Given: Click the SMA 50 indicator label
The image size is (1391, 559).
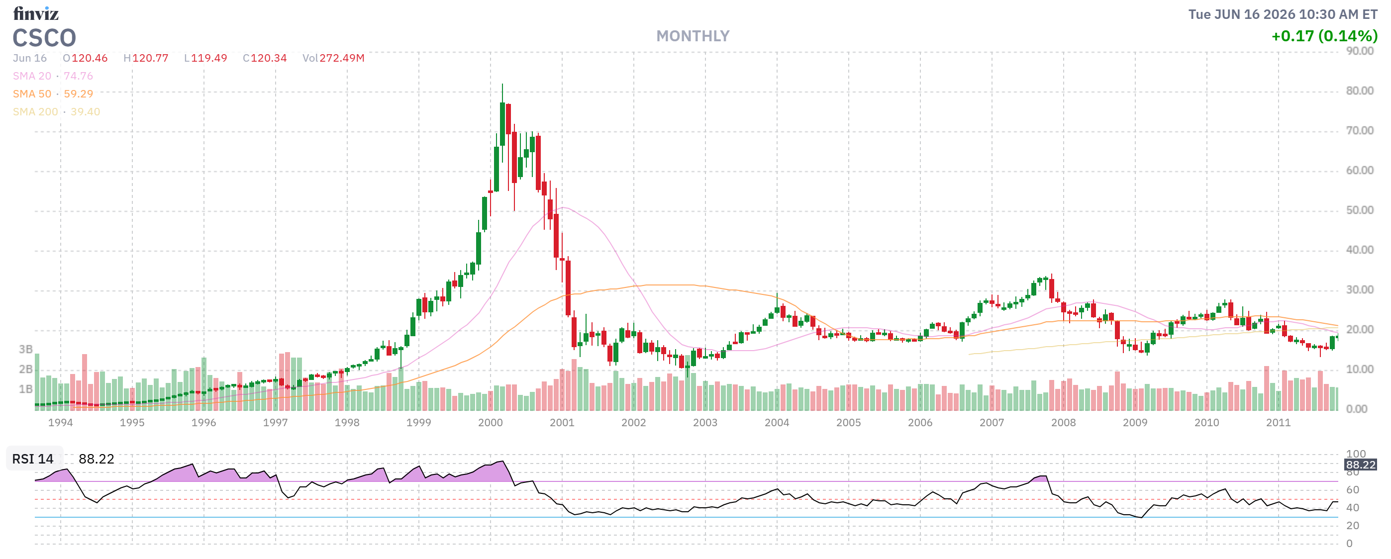Looking at the screenshot, I should click(x=32, y=94).
